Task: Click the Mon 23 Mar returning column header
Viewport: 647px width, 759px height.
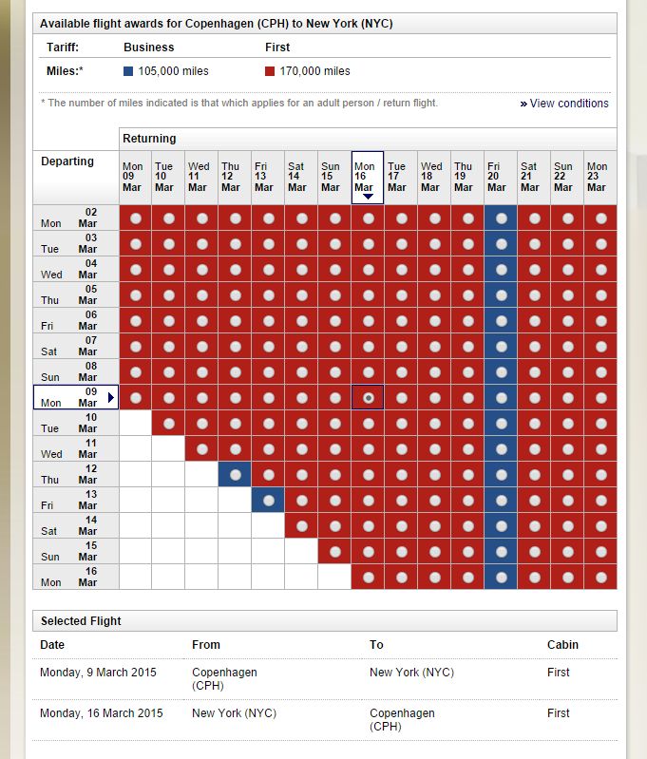Action: point(600,177)
